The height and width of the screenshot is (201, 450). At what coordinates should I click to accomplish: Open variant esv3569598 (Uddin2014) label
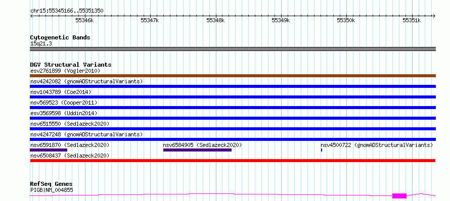pos(64,113)
